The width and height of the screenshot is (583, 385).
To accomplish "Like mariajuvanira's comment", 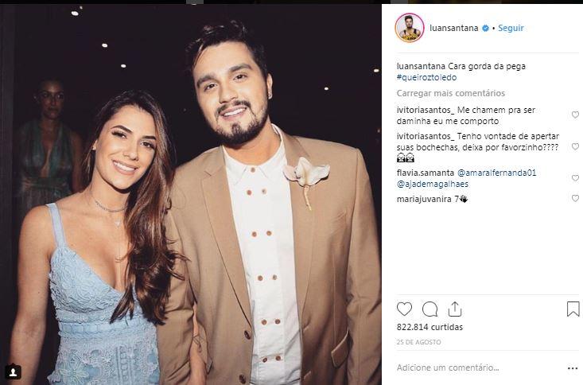I will point(575,199).
